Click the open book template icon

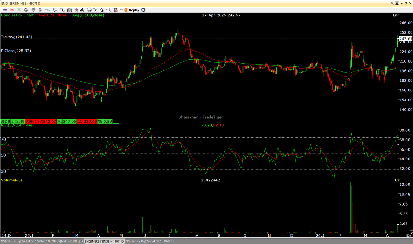pyautogui.click(x=69, y=10)
